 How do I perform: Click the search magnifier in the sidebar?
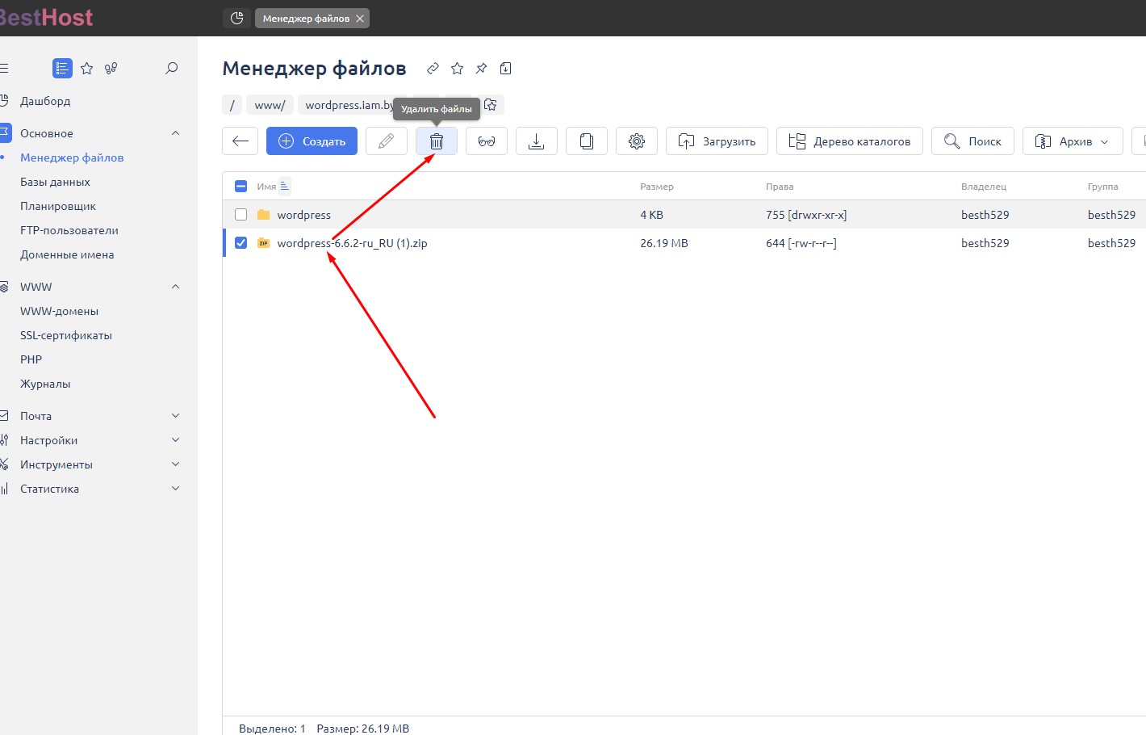171,69
